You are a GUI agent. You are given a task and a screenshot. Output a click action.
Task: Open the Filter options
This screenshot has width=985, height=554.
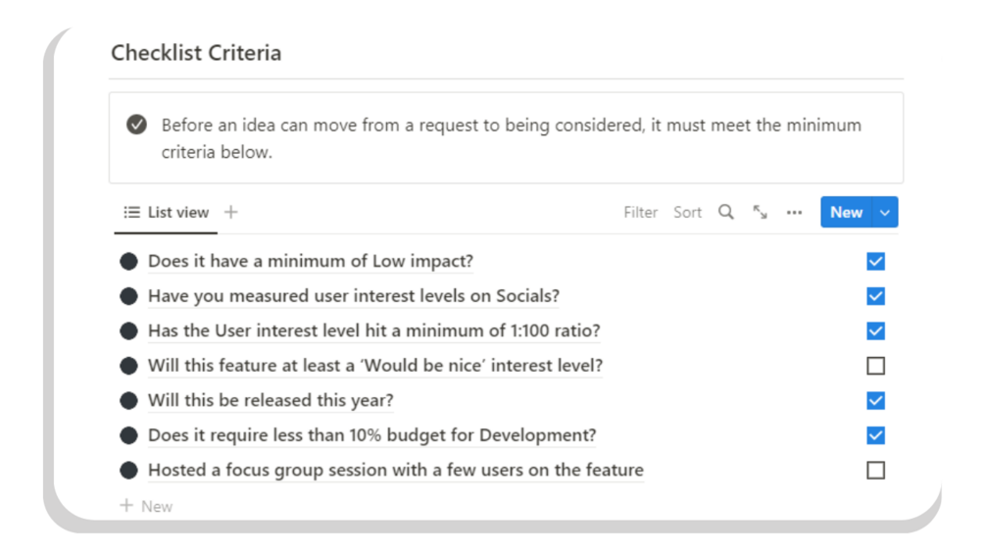pyautogui.click(x=640, y=212)
